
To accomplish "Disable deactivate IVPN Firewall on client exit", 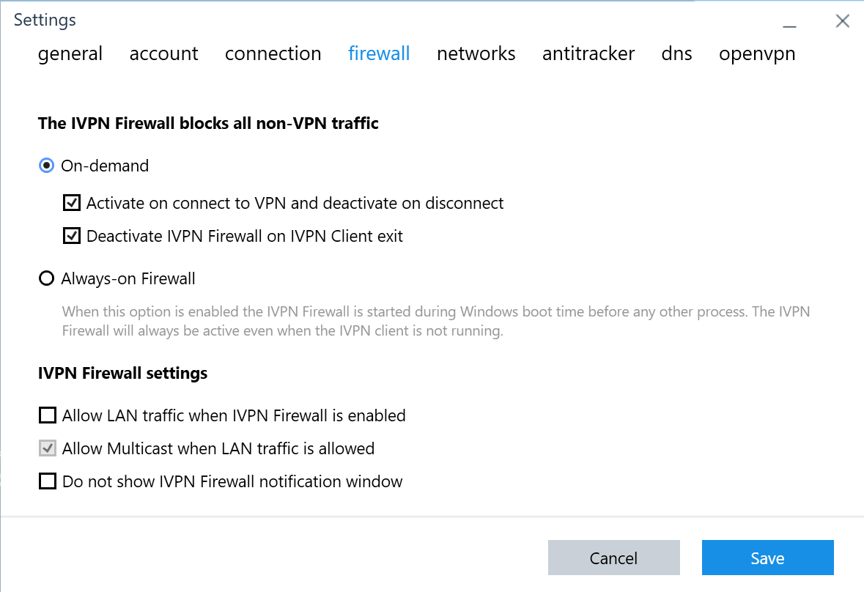I will point(71,235).
